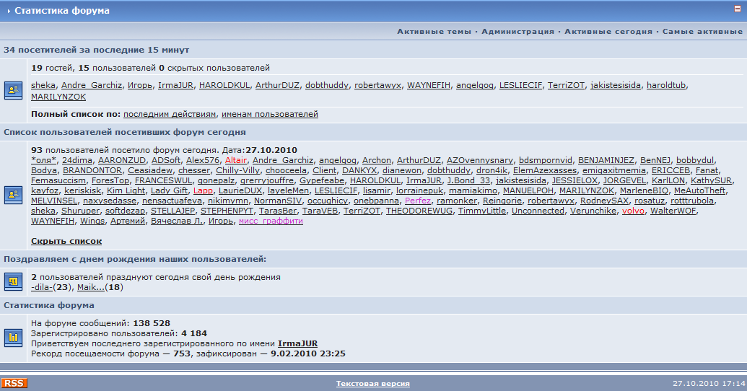Sort full list by последним действиям
The image size is (747, 391).
pyautogui.click(x=170, y=114)
